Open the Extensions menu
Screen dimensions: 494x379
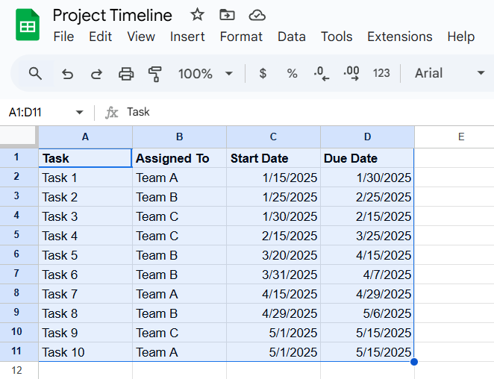(399, 37)
